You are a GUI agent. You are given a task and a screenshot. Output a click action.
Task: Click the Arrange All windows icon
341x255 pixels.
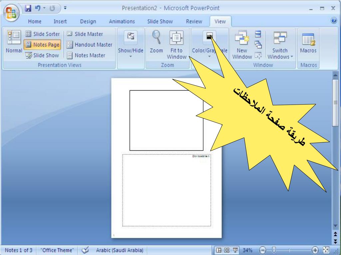258,34
